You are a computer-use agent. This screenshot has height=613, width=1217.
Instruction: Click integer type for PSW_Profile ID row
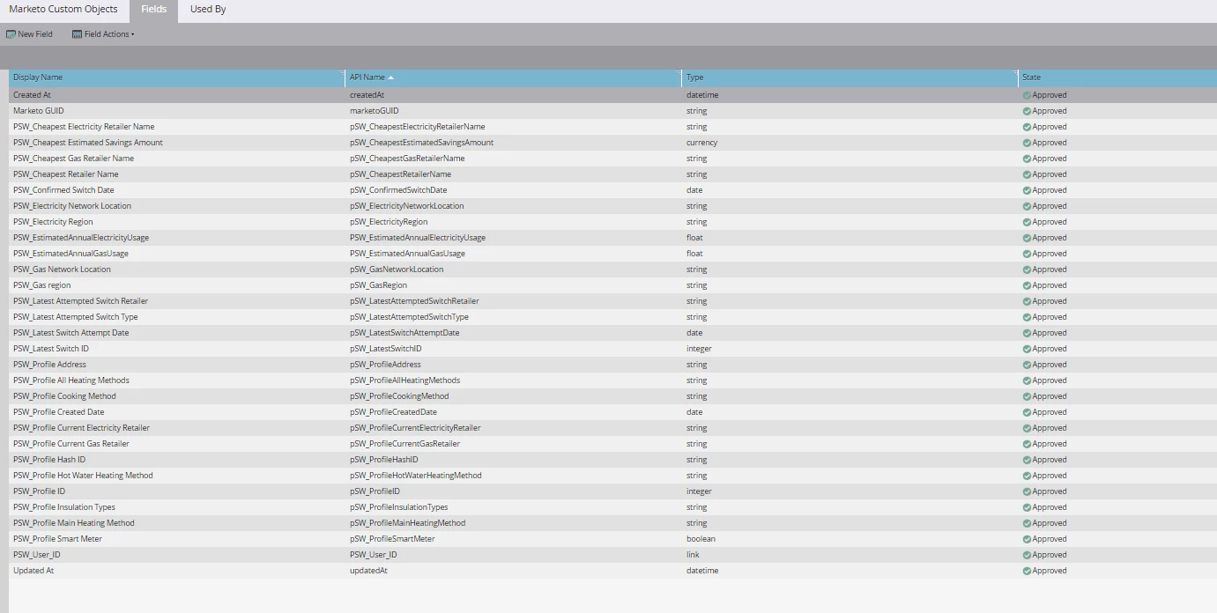(x=699, y=491)
